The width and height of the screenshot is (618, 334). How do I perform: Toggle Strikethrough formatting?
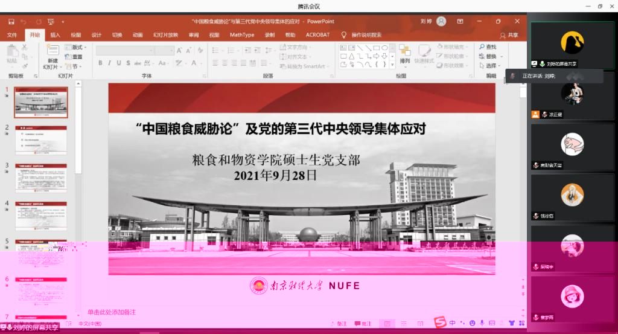click(138, 63)
